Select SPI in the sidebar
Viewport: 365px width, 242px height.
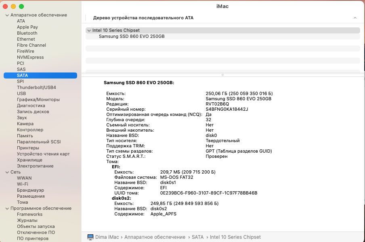[20, 81]
